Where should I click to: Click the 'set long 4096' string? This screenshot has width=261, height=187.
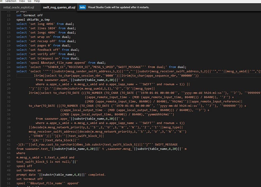tap(42, 24)
